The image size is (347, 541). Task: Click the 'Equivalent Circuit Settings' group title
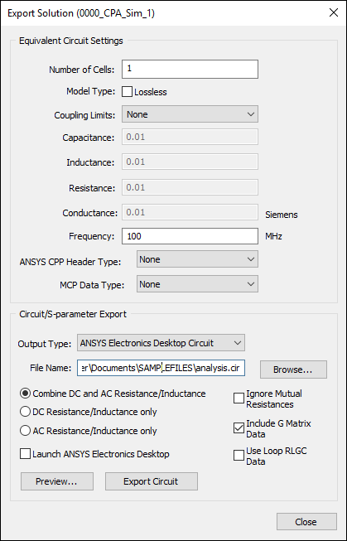click(x=71, y=41)
